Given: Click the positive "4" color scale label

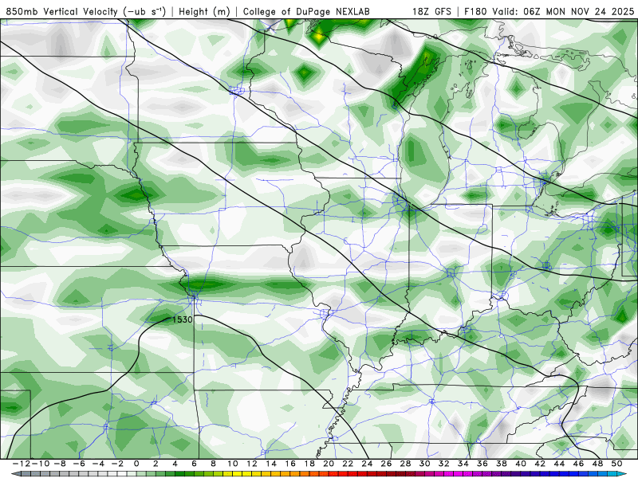Looking at the screenshot, I should 175,464.
